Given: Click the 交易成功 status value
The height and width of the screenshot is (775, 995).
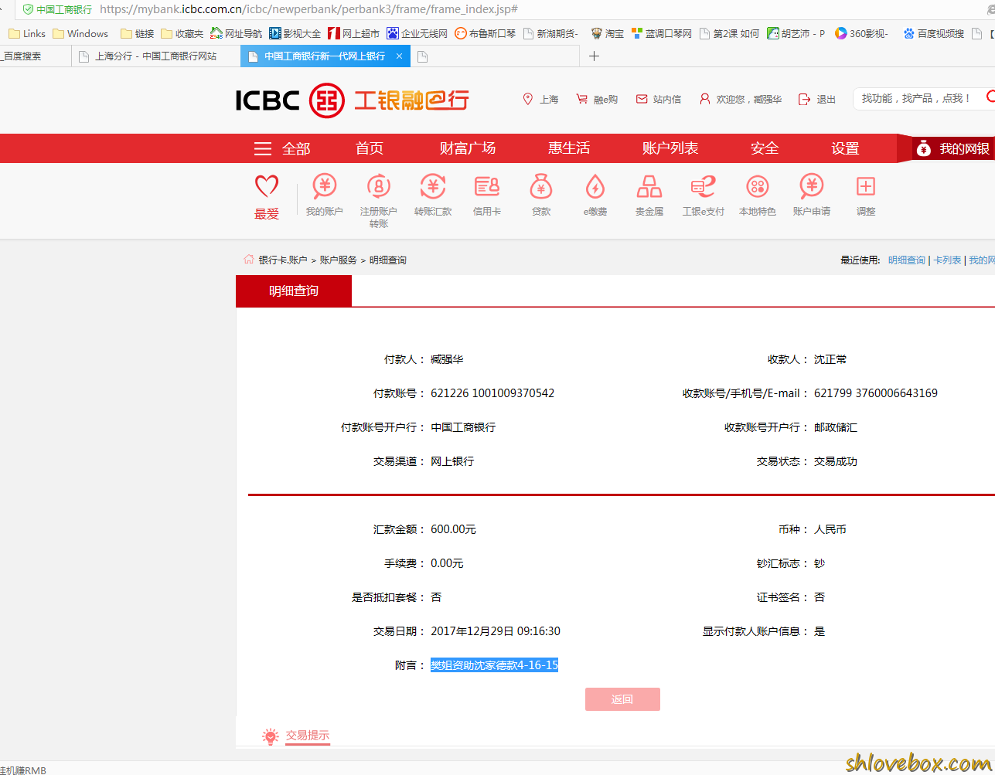Looking at the screenshot, I should click(x=836, y=461).
